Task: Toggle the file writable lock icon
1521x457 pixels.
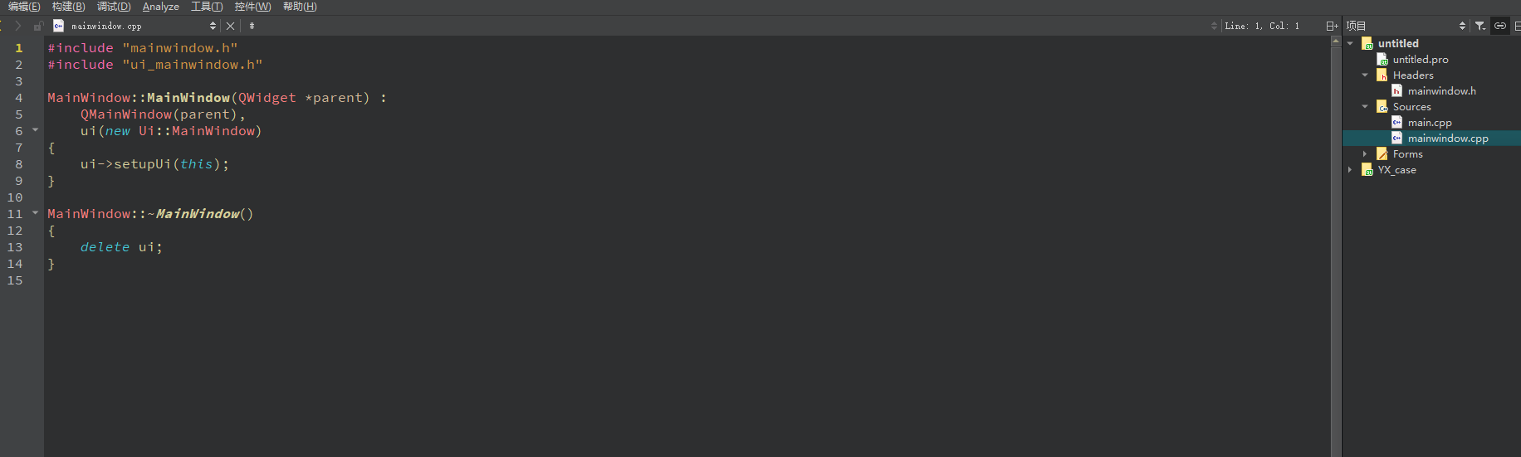Action: 37,26
